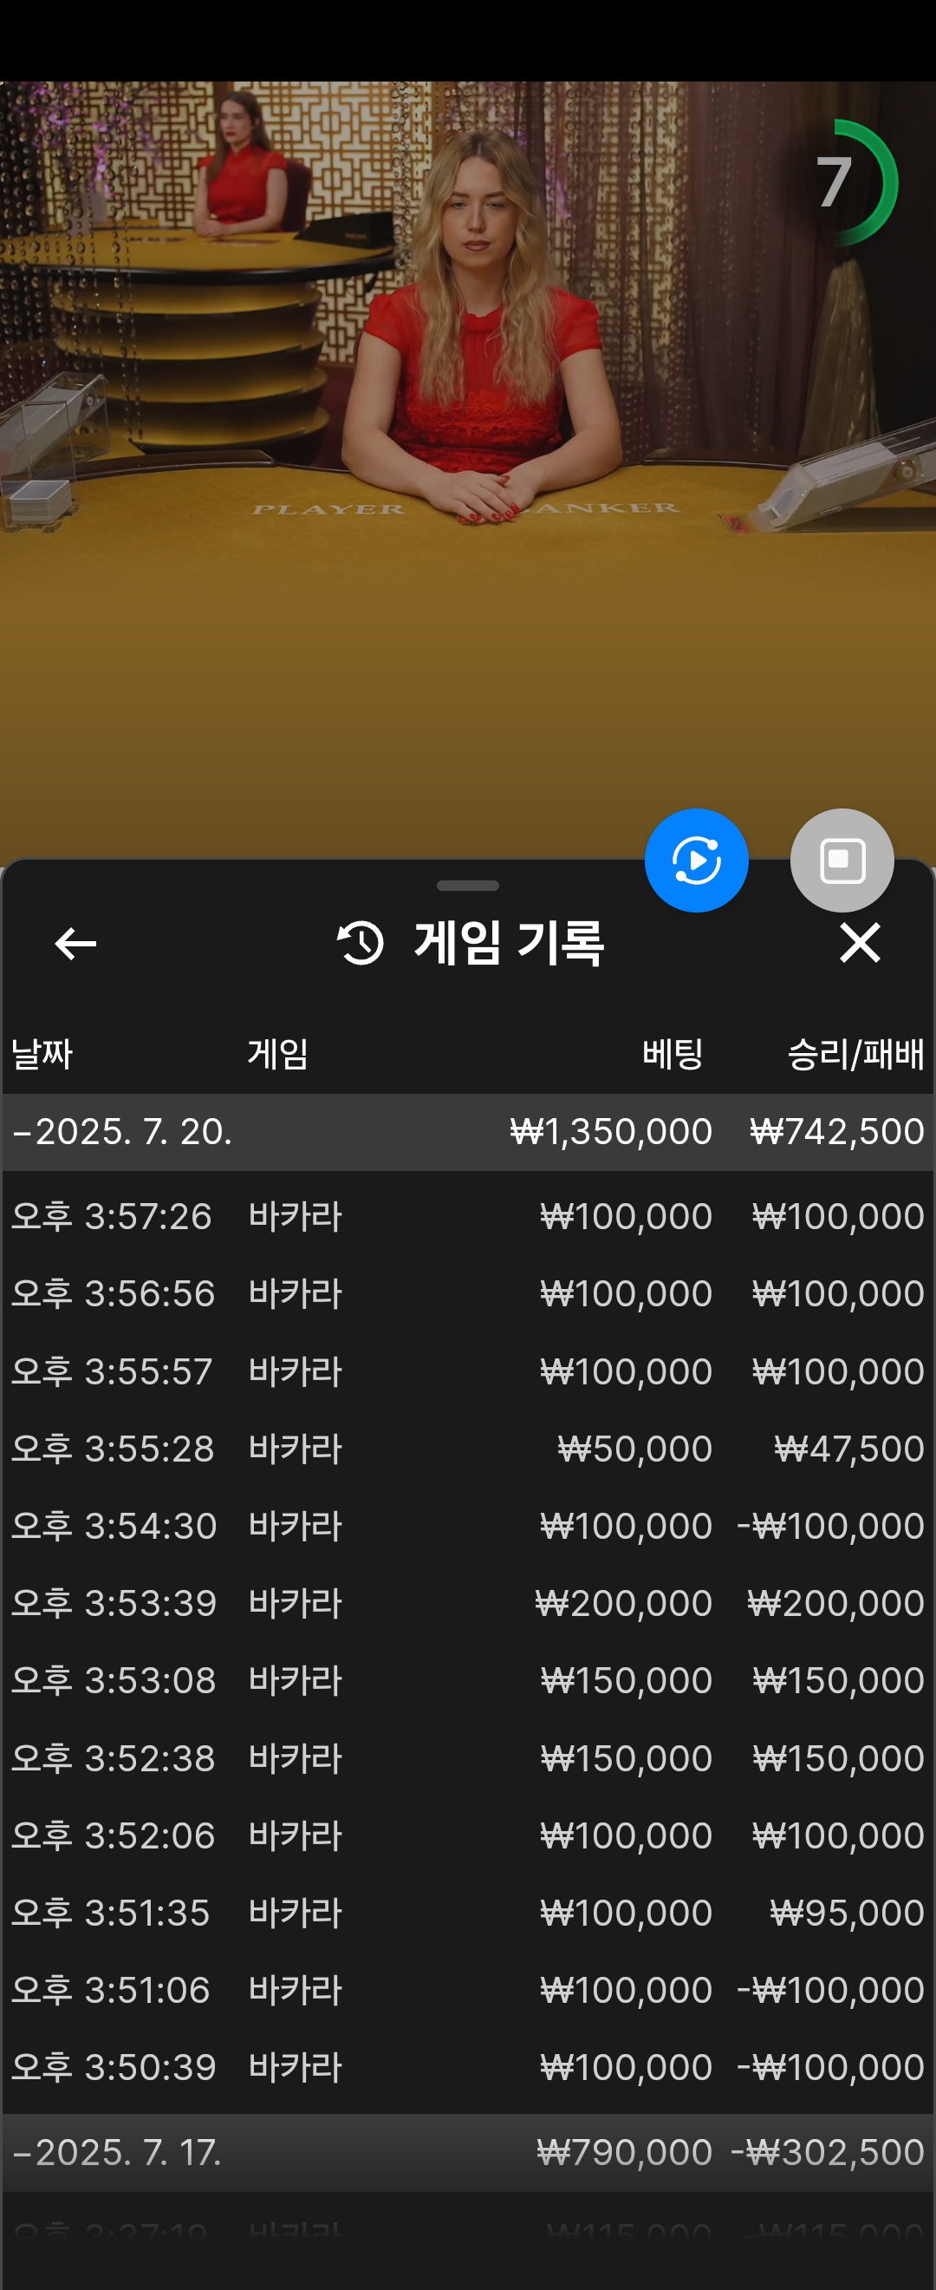Click the -₩302,500 loss total for 7. 17.
936x2290 pixels.
828,2152
